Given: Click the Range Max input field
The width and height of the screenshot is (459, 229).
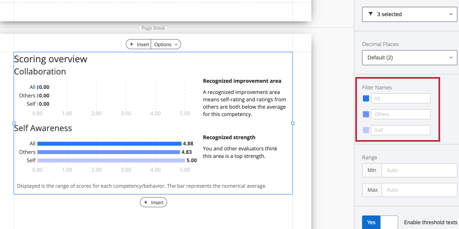Looking at the screenshot, I should coord(419,190).
